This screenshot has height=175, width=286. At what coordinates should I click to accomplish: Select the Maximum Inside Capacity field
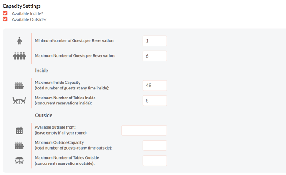click(155, 86)
